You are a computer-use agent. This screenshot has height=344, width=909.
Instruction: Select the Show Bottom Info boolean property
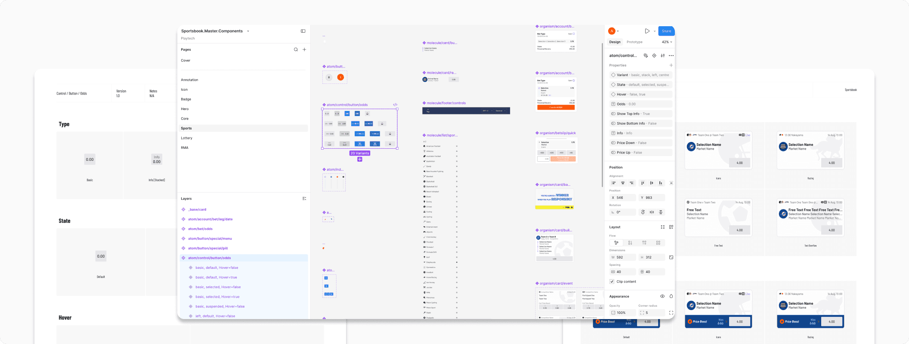(641, 123)
